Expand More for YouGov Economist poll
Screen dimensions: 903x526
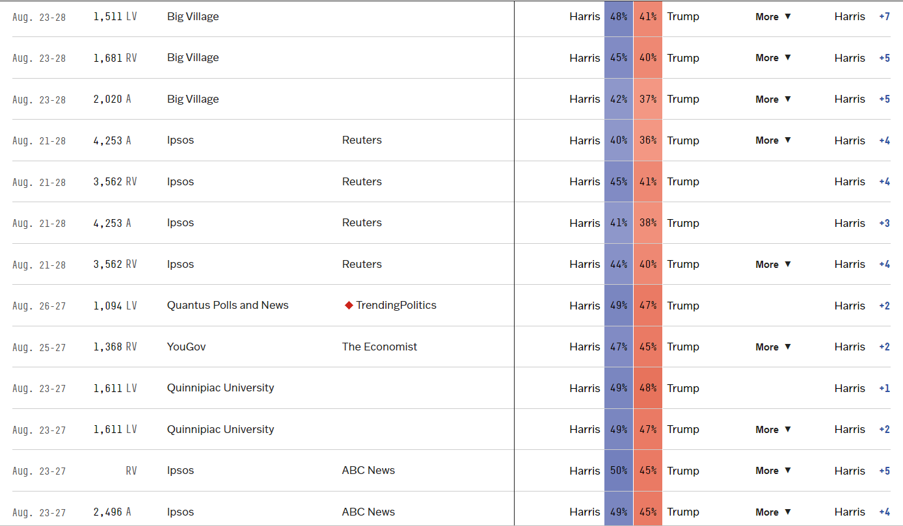pyautogui.click(x=773, y=347)
